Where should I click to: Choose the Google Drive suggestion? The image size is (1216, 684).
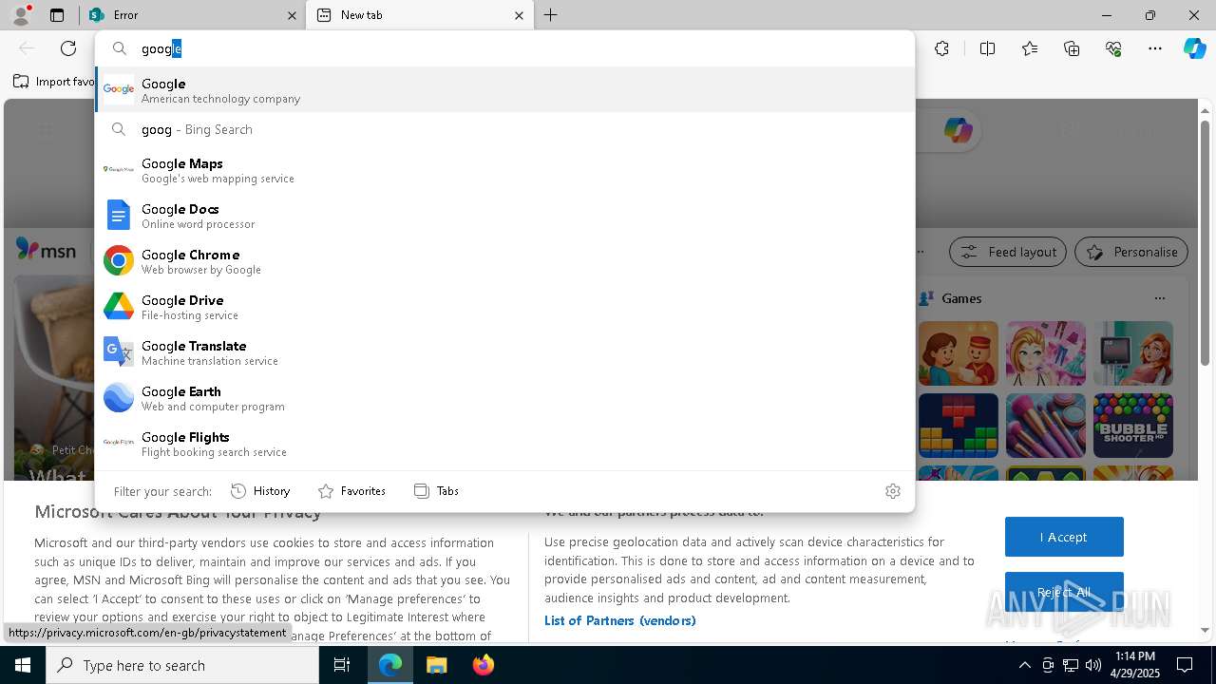(504, 307)
